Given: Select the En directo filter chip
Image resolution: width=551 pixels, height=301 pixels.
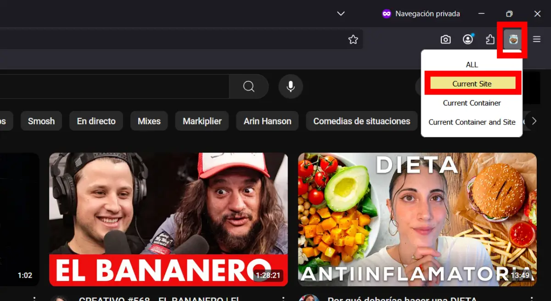Looking at the screenshot, I should [x=96, y=121].
